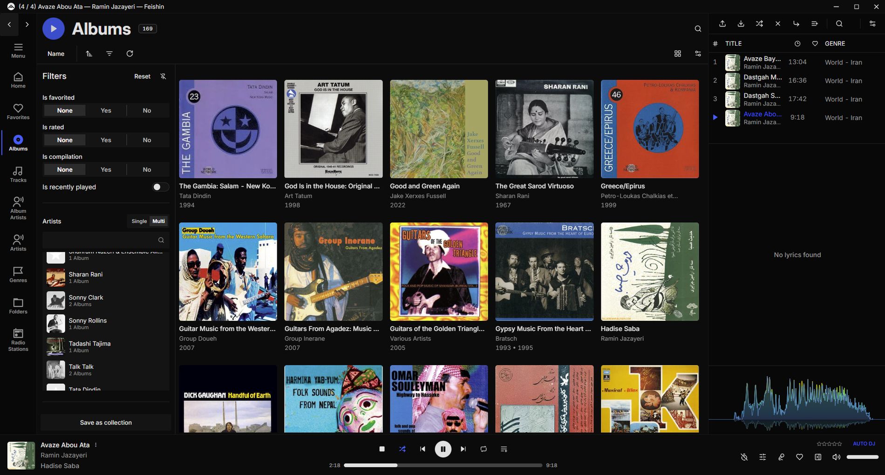
Task: Open the albums search icon
Action: 698,29
